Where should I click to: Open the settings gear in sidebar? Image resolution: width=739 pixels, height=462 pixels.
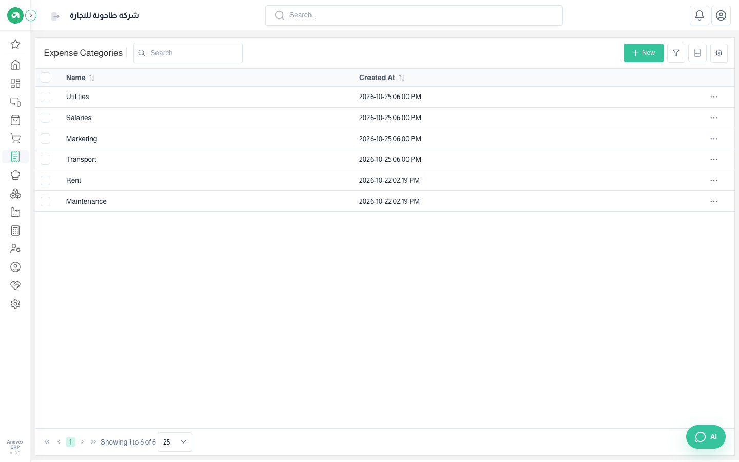coord(15,304)
